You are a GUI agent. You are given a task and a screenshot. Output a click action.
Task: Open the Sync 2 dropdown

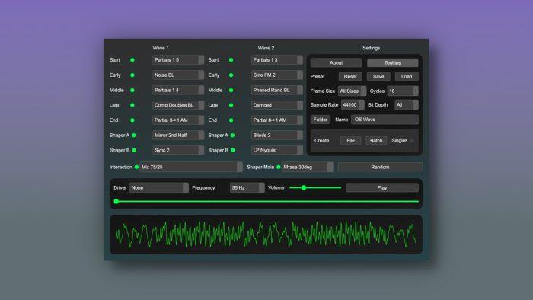click(178, 150)
